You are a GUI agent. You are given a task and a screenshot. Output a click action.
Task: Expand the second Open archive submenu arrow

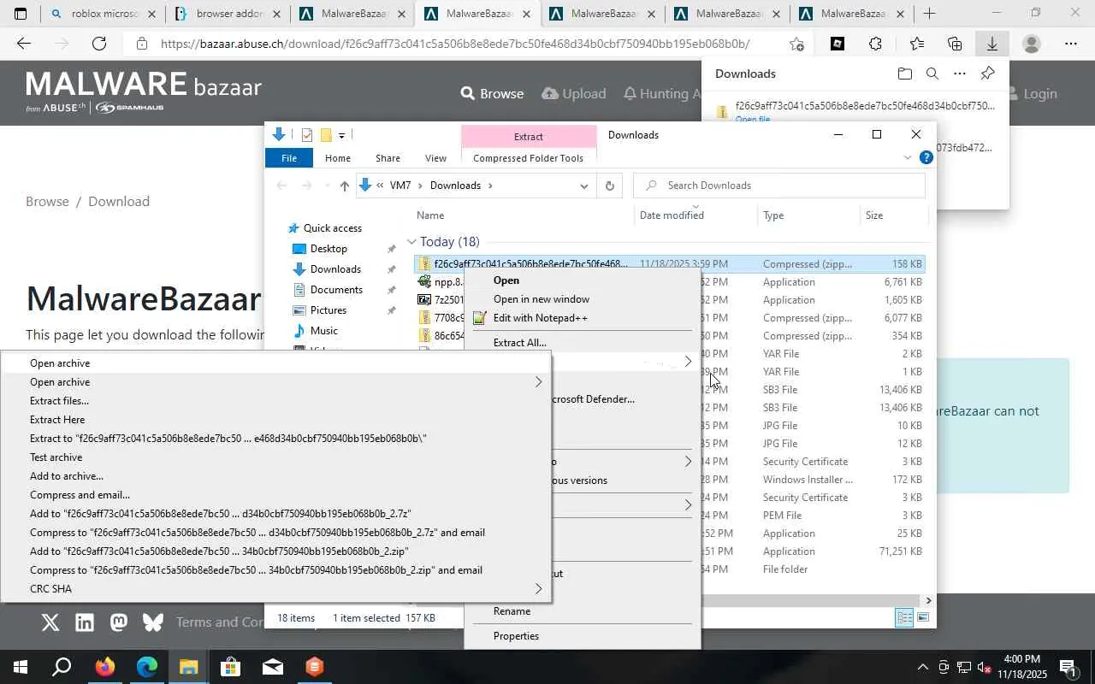coord(538,382)
